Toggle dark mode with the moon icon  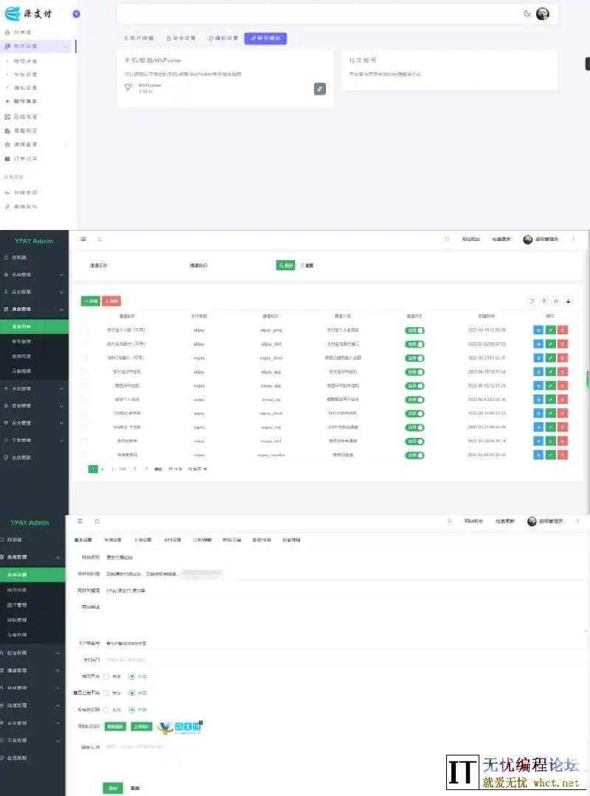pyautogui.click(x=527, y=13)
